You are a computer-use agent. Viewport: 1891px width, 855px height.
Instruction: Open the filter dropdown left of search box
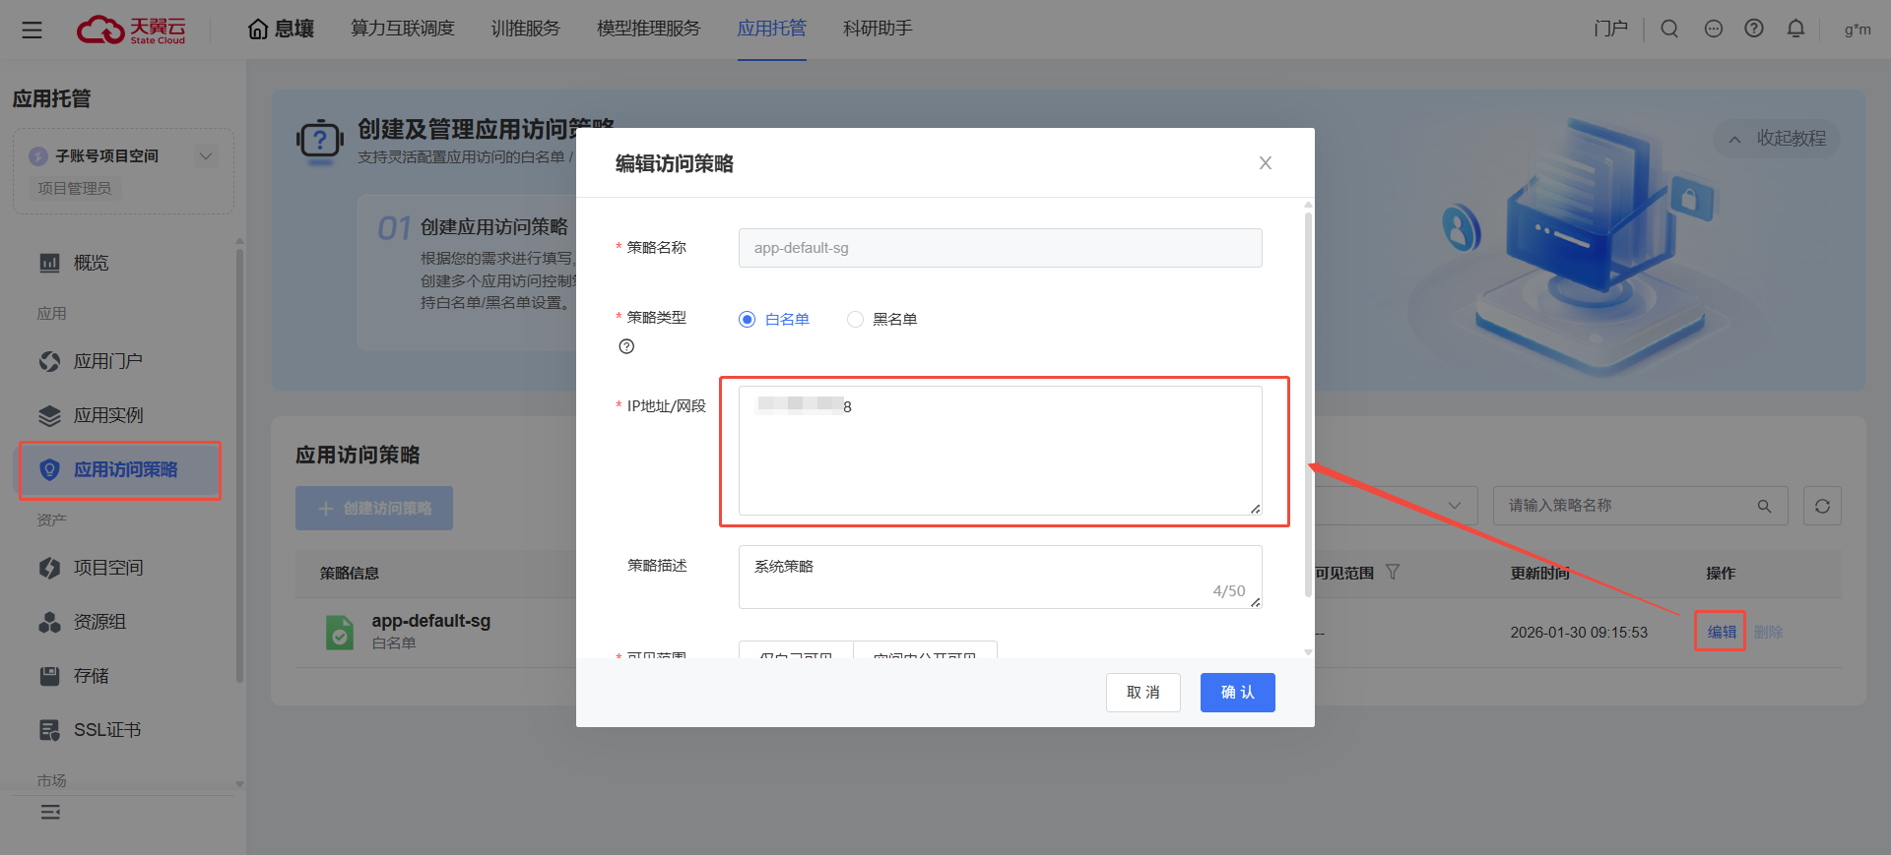[1397, 506]
